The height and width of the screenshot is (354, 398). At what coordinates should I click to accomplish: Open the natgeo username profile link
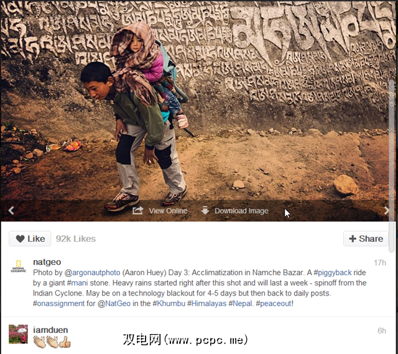tap(47, 262)
